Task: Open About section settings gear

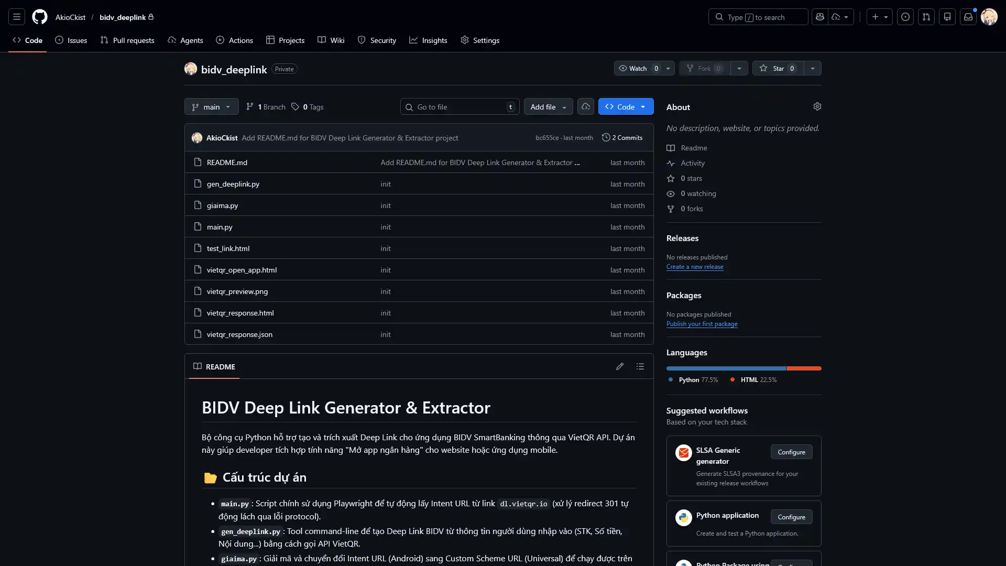Action: click(817, 106)
